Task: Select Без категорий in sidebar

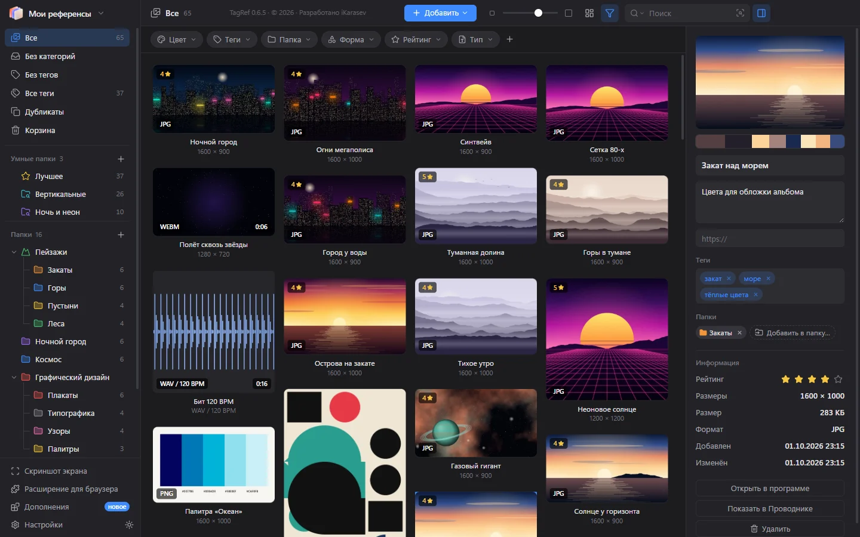Action: click(67, 56)
